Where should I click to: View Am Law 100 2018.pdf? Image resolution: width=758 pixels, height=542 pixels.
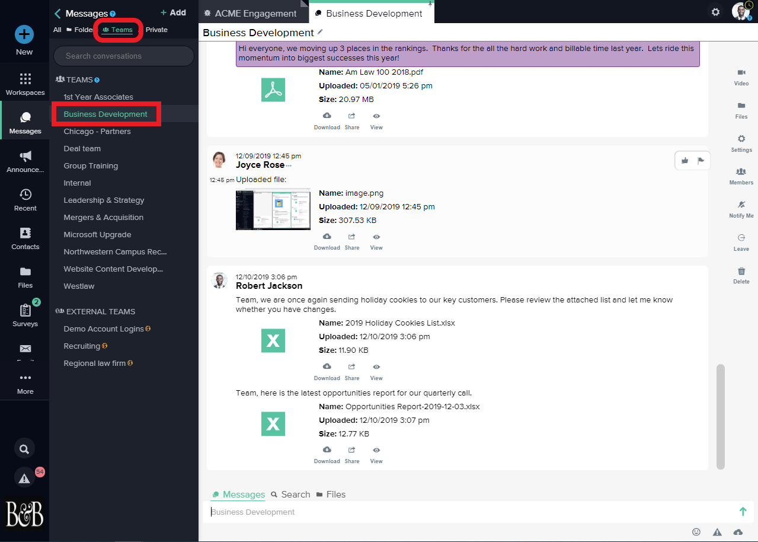coord(376,120)
